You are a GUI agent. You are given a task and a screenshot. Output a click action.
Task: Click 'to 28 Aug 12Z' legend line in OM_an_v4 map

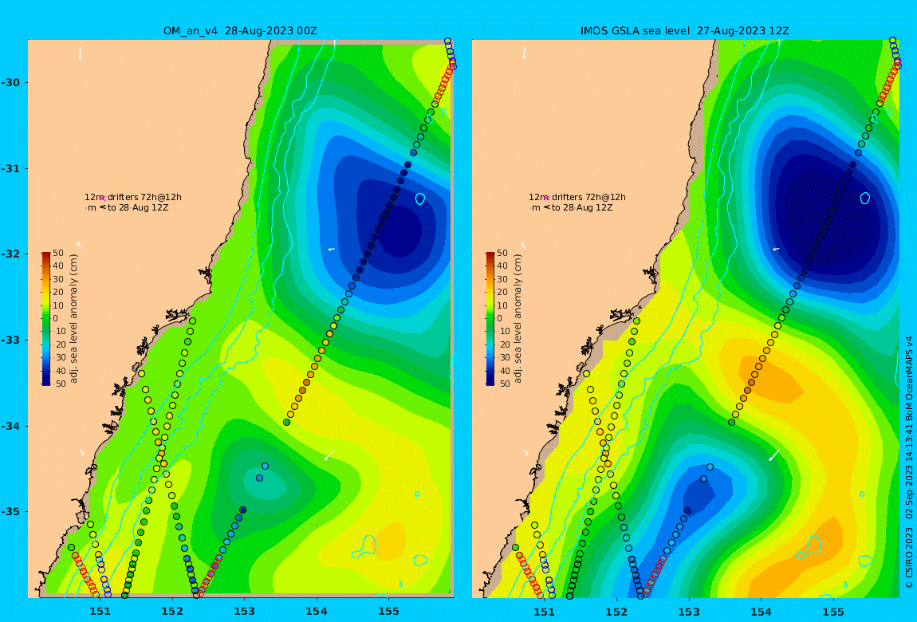coord(138,207)
